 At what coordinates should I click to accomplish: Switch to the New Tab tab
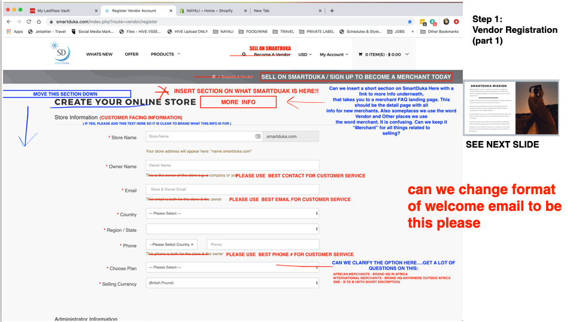[x=287, y=11]
